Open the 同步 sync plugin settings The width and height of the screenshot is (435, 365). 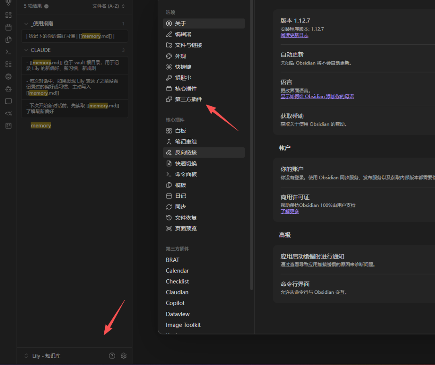[204, 207]
